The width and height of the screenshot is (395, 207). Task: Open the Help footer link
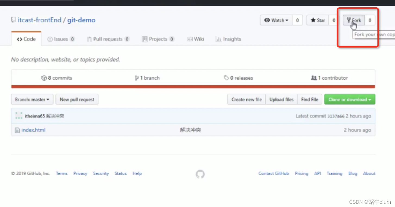coord(137,174)
